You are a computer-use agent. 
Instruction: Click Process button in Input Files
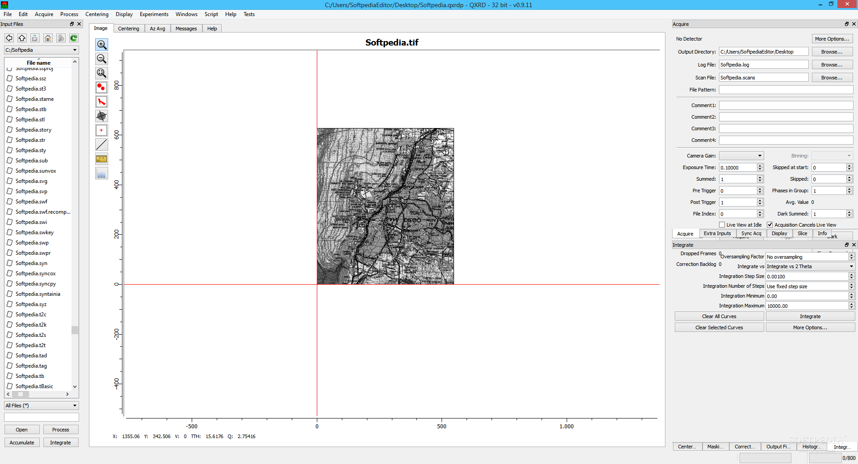click(61, 430)
